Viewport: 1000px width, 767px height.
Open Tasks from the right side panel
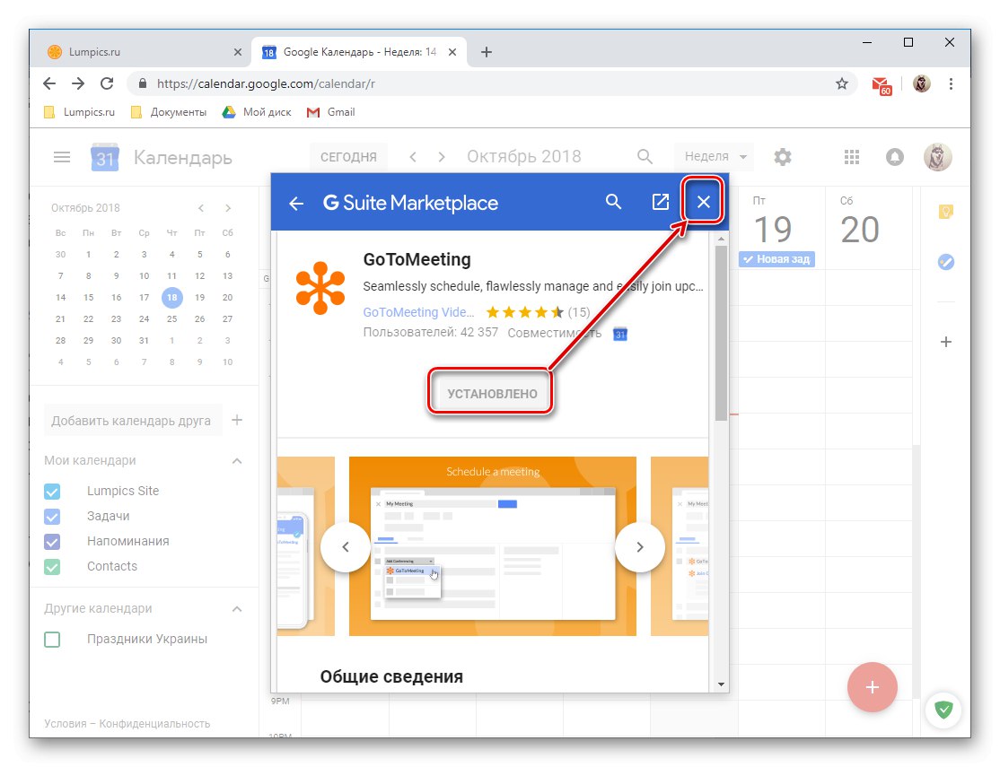pos(945,262)
